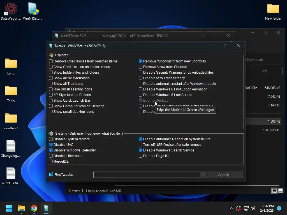Launch Google Chrome from the taskbar
287x215 pixels.
pos(34,208)
